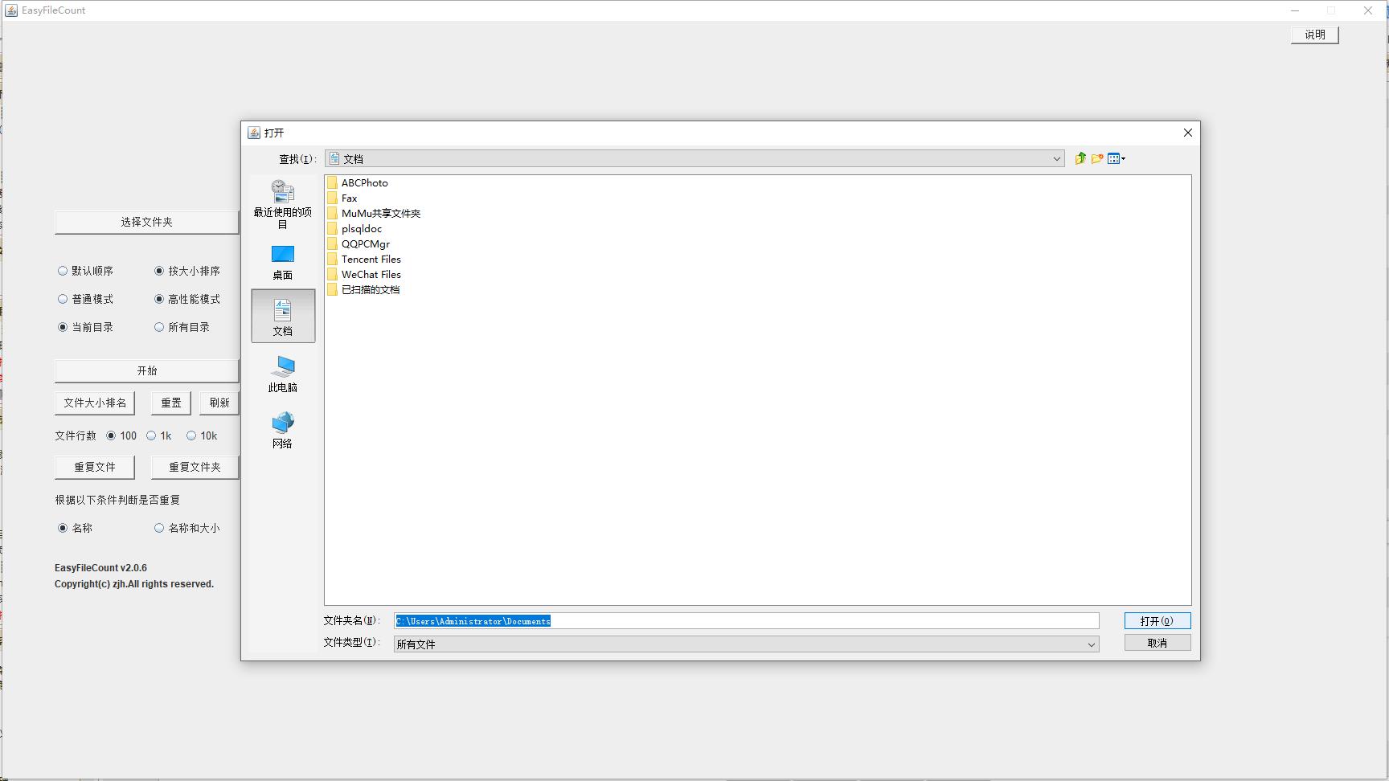Set file rows to 10k
This screenshot has width=1389, height=781.
(x=191, y=435)
